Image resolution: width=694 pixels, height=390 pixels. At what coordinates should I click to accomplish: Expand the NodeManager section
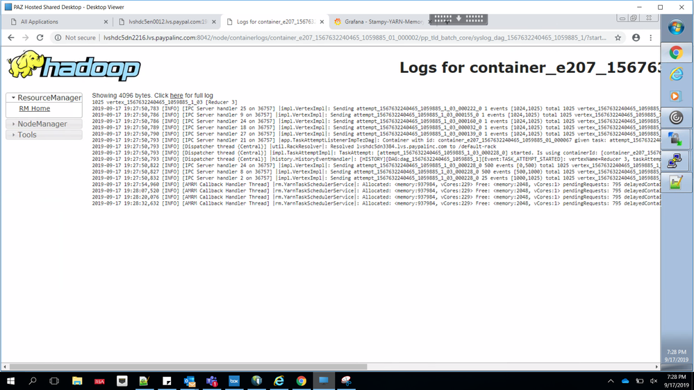click(x=44, y=124)
